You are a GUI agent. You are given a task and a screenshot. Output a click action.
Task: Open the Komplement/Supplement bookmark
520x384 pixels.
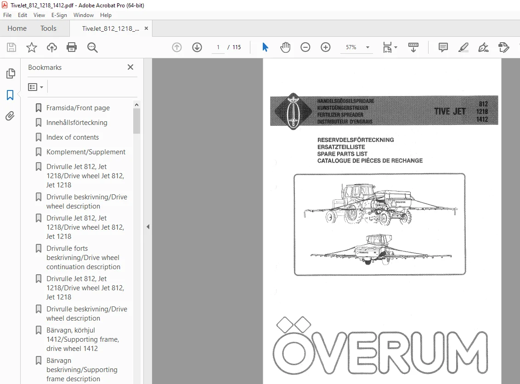tap(86, 152)
